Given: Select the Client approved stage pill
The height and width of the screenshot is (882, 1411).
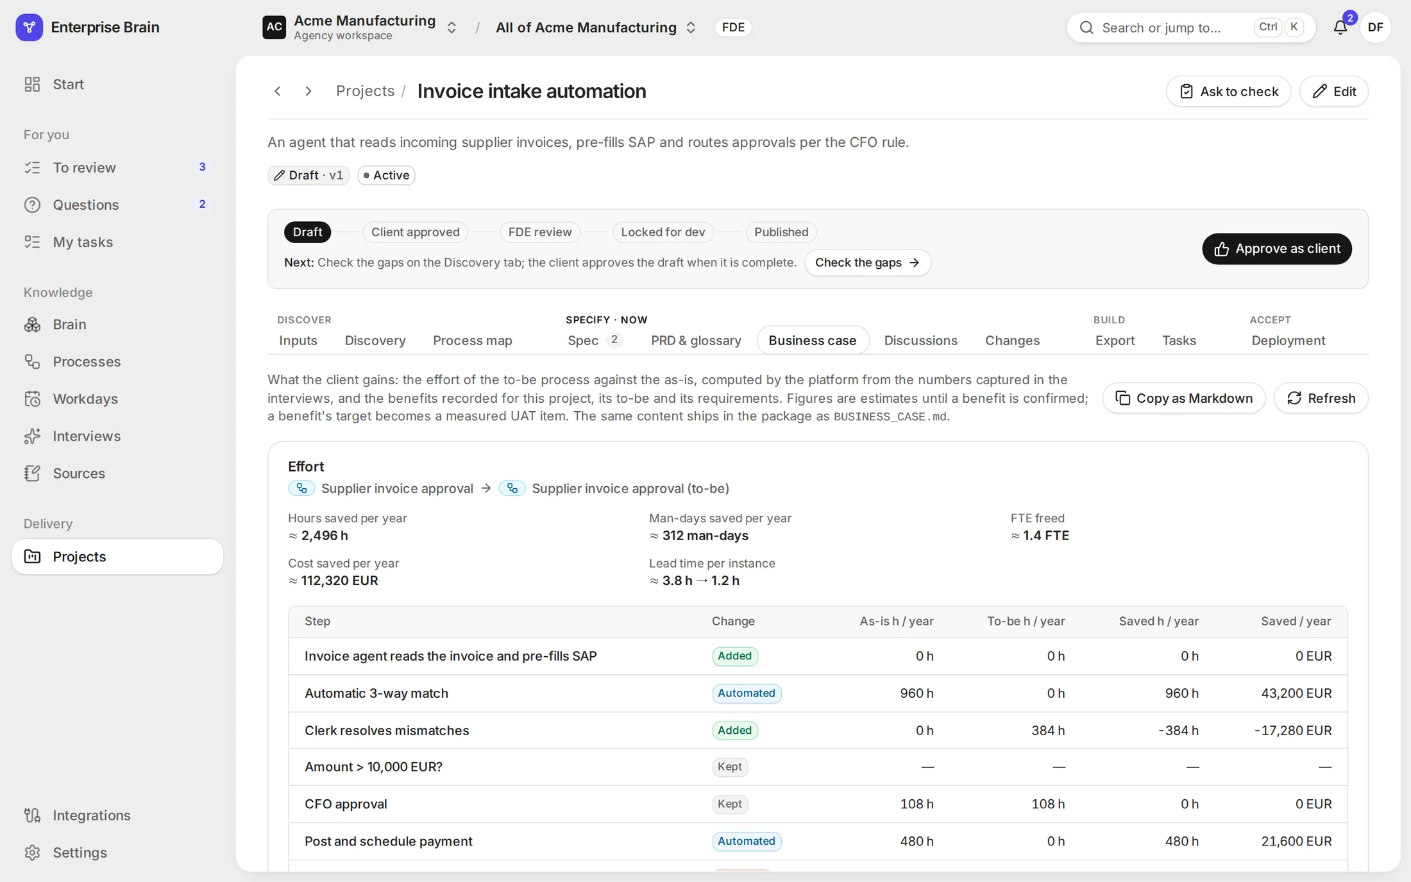Looking at the screenshot, I should pyautogui.click(x=416, y=232).
